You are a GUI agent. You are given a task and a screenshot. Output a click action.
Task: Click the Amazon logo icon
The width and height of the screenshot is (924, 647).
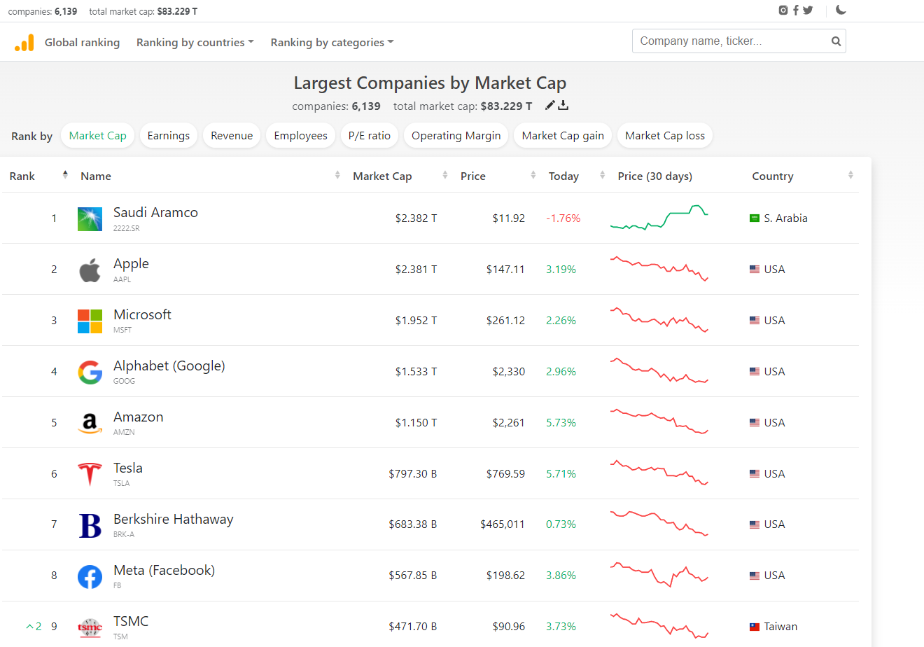pos(90,423)
